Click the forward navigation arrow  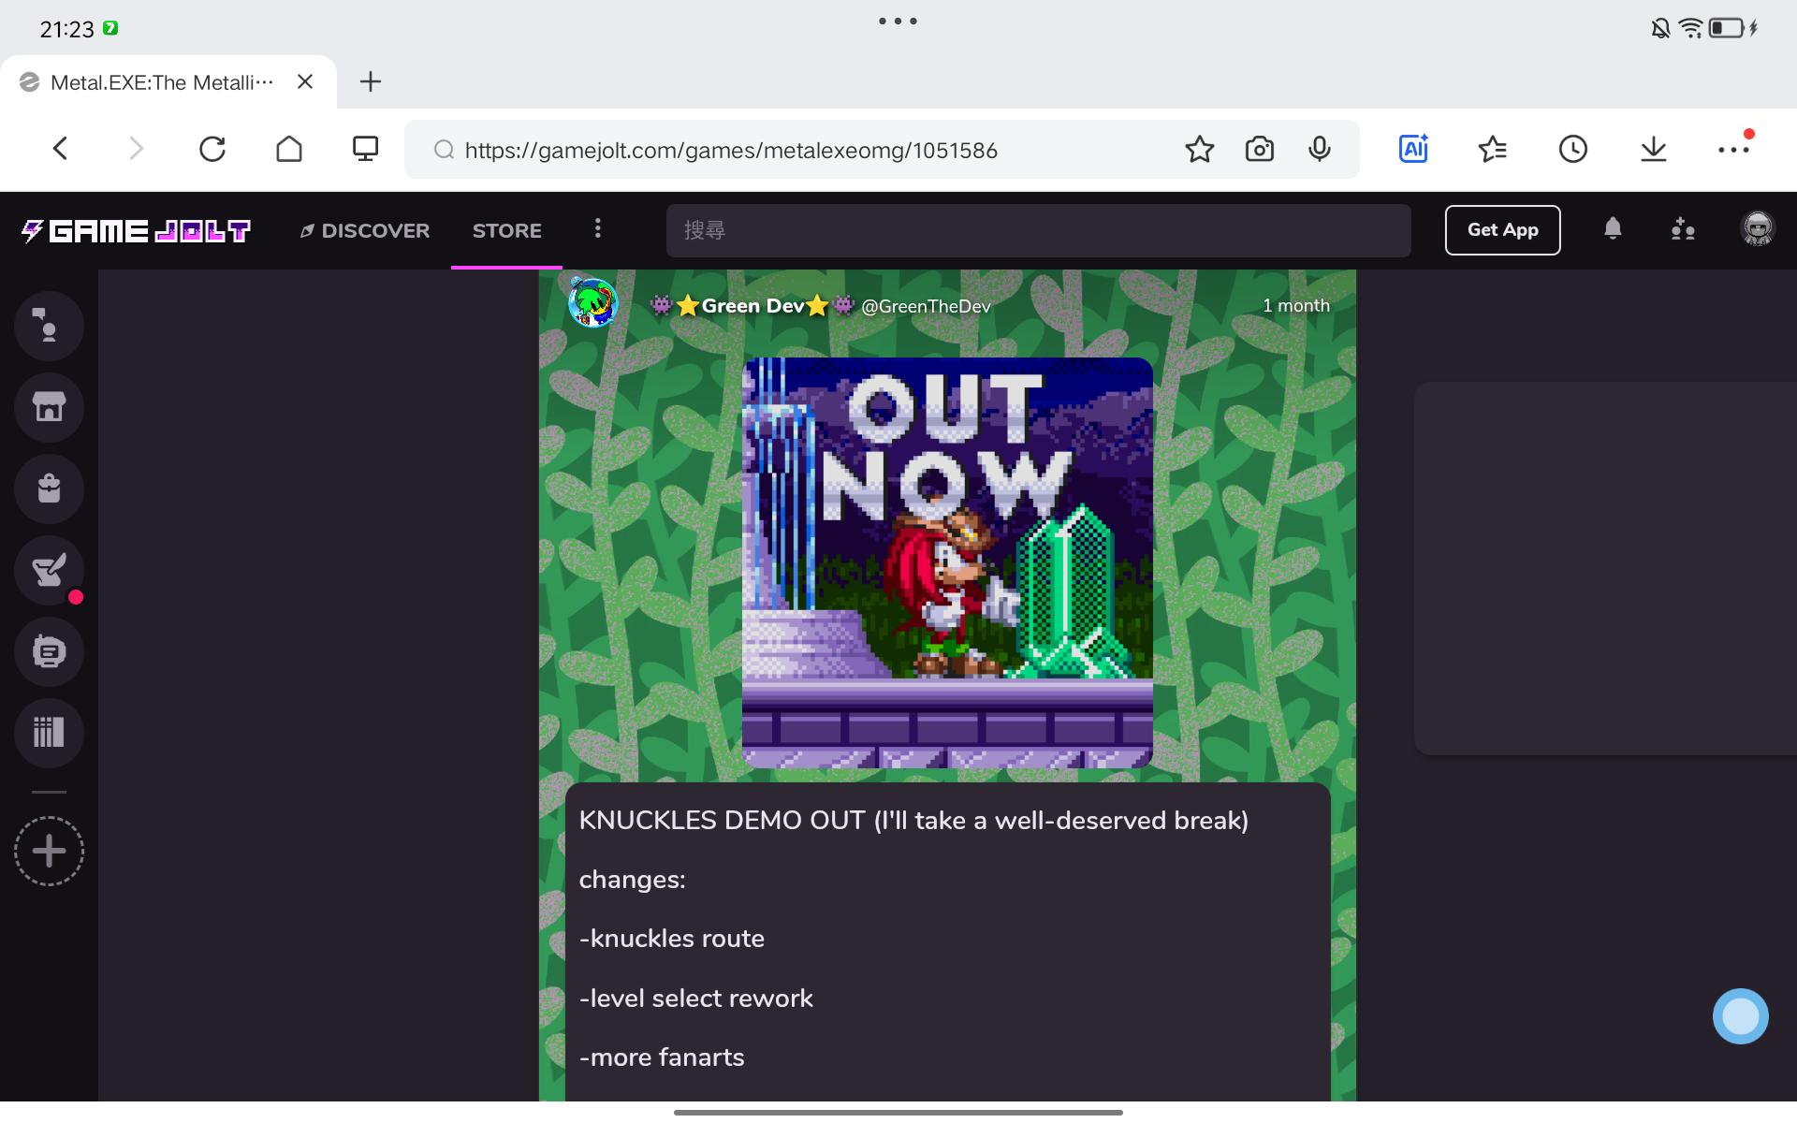coord(137,149)
